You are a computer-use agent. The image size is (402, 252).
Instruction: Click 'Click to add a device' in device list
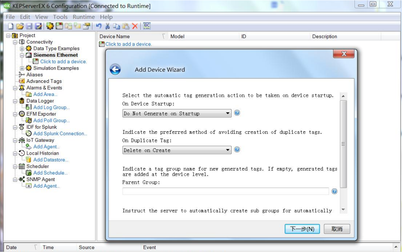[128, 44]
